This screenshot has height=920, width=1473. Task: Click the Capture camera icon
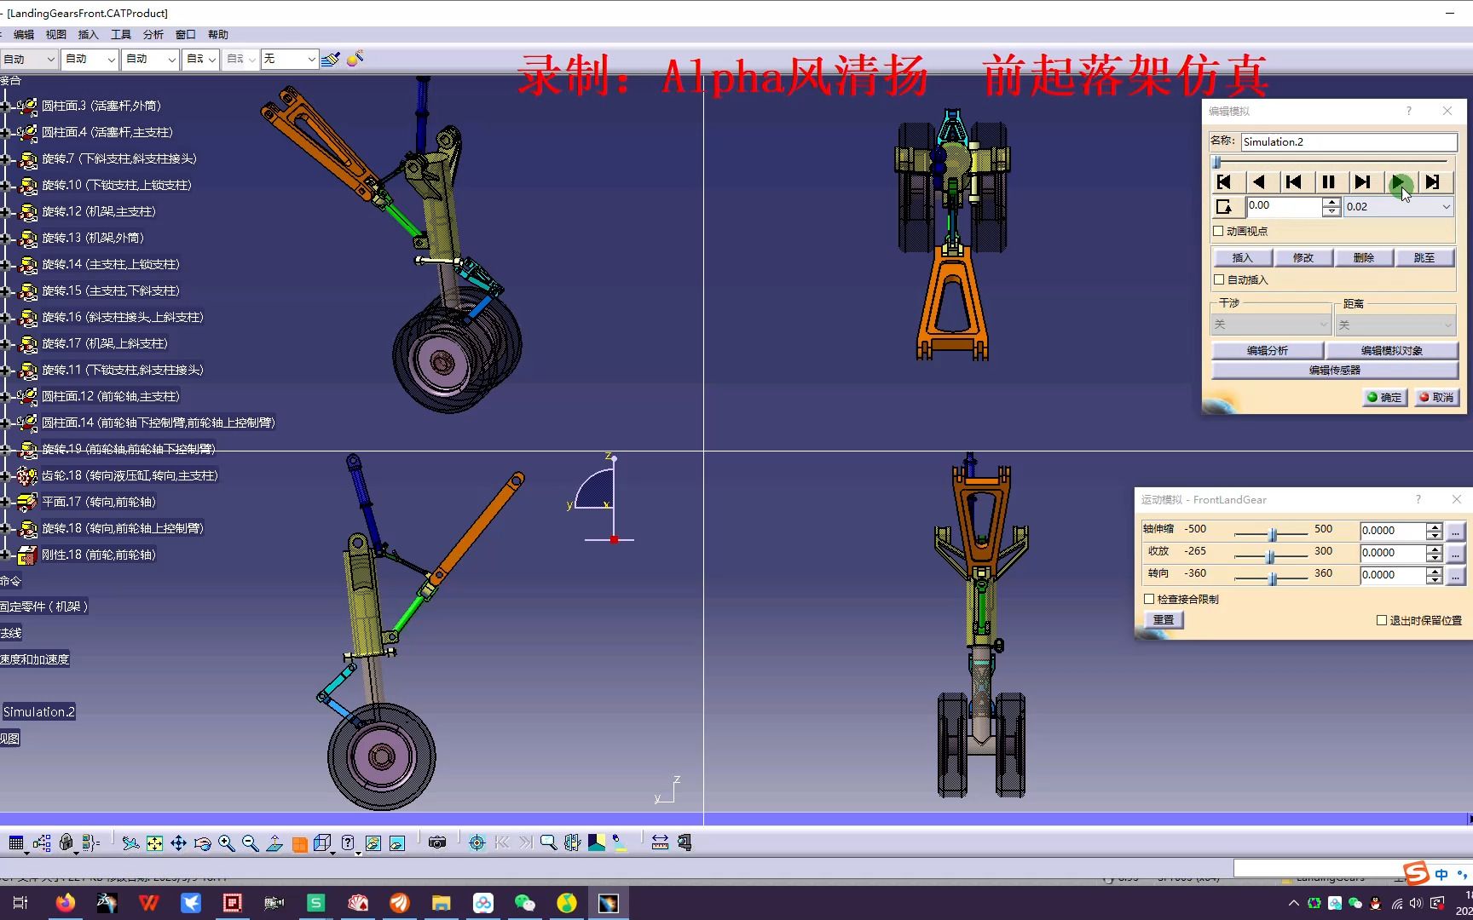click(x=437, y=842)
